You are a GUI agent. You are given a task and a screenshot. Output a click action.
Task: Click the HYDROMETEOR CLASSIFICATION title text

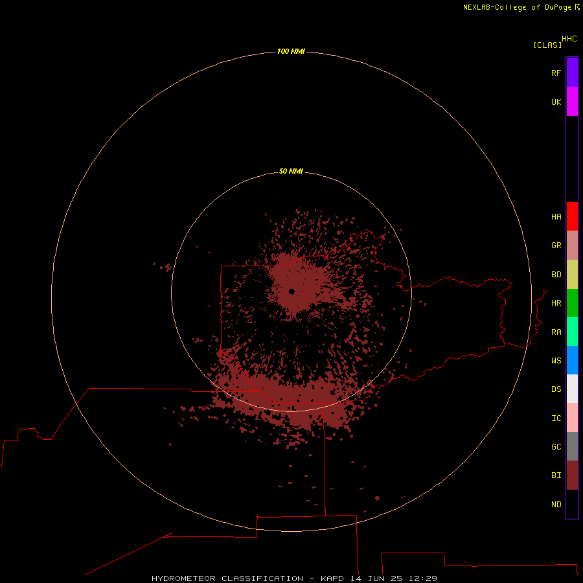point(227,578)
